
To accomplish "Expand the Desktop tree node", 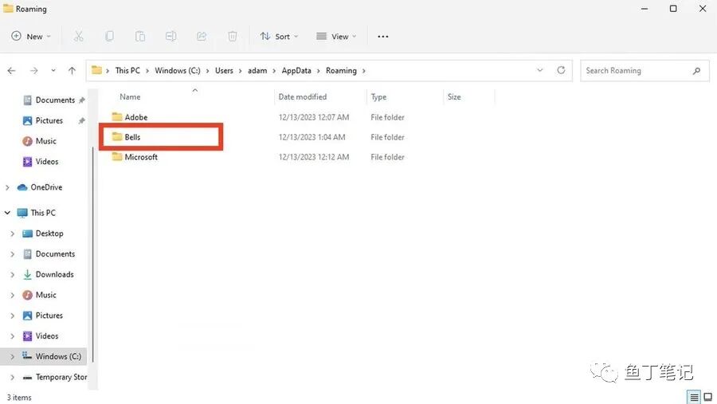I will (x=12, y=233).
